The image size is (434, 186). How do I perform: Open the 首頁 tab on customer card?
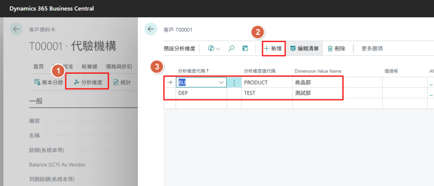38,66
